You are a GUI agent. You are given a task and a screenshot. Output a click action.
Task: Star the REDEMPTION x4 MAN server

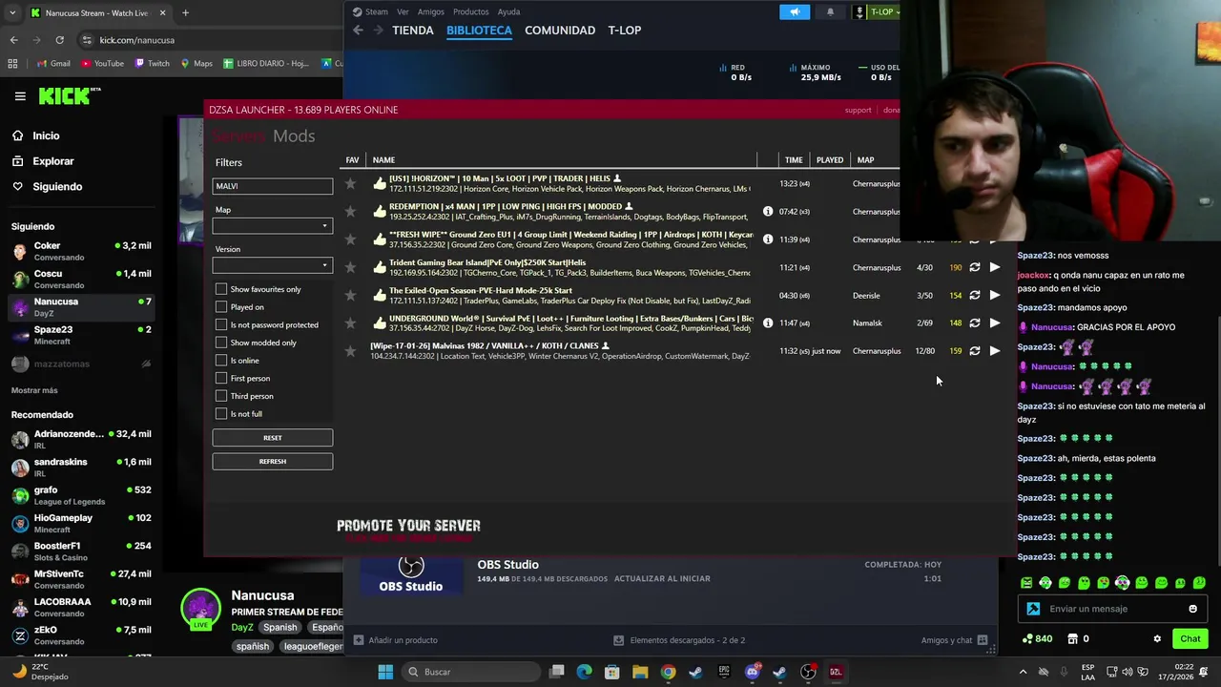pos(350,211)
